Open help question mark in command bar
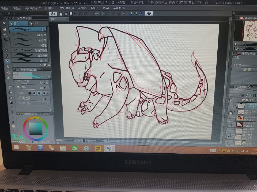This screenshot has width=257, height=192. [x=149, y=13]
